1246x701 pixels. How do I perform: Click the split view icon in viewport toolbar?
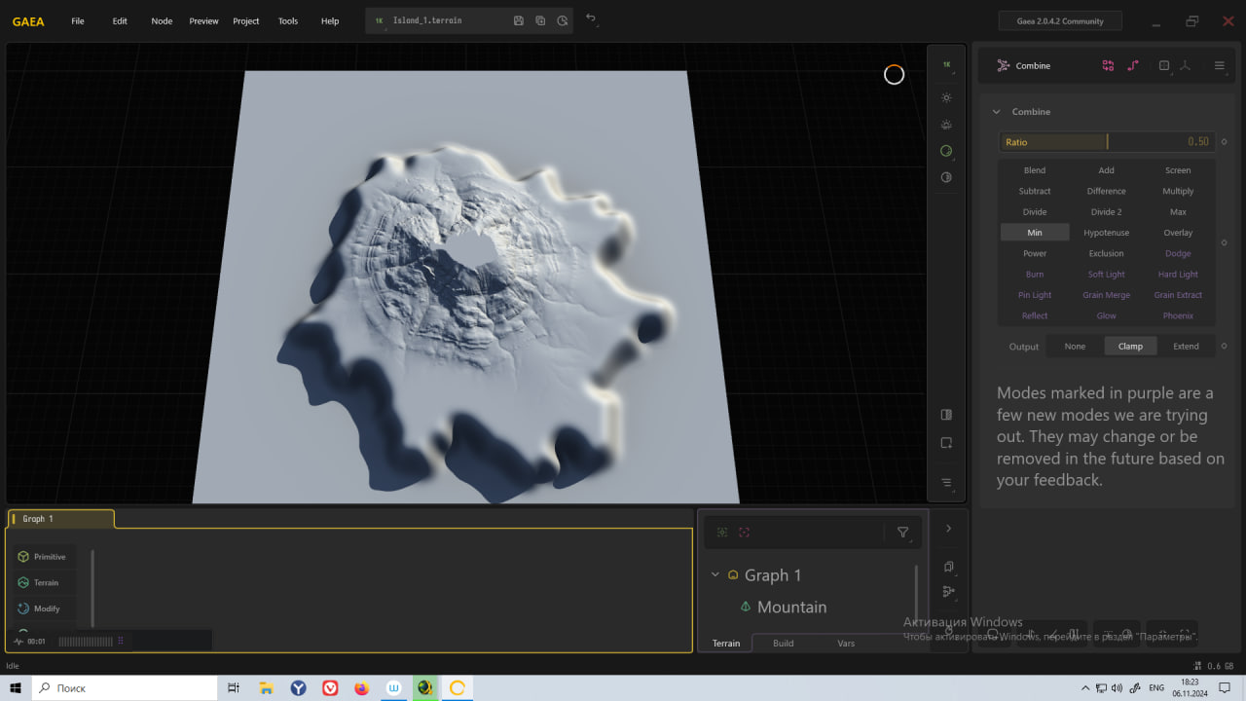946,415
